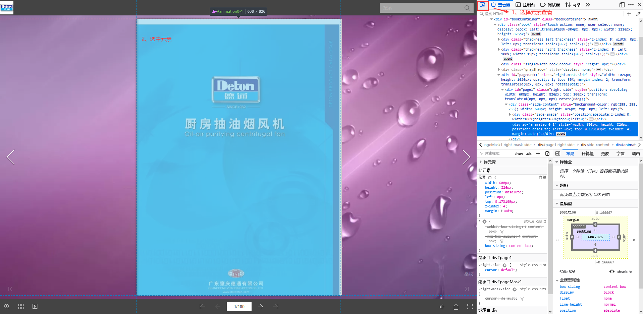Expand the 伪元素 pseudo-elements section
The image size is (643, 314).
pyautogui.click(x=481, y=162)
